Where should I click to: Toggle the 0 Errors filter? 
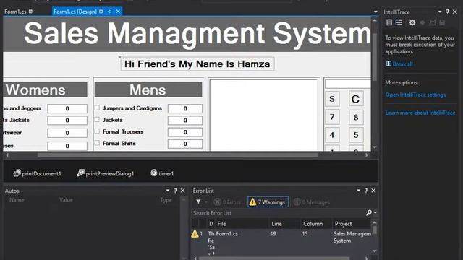point(227,202)
